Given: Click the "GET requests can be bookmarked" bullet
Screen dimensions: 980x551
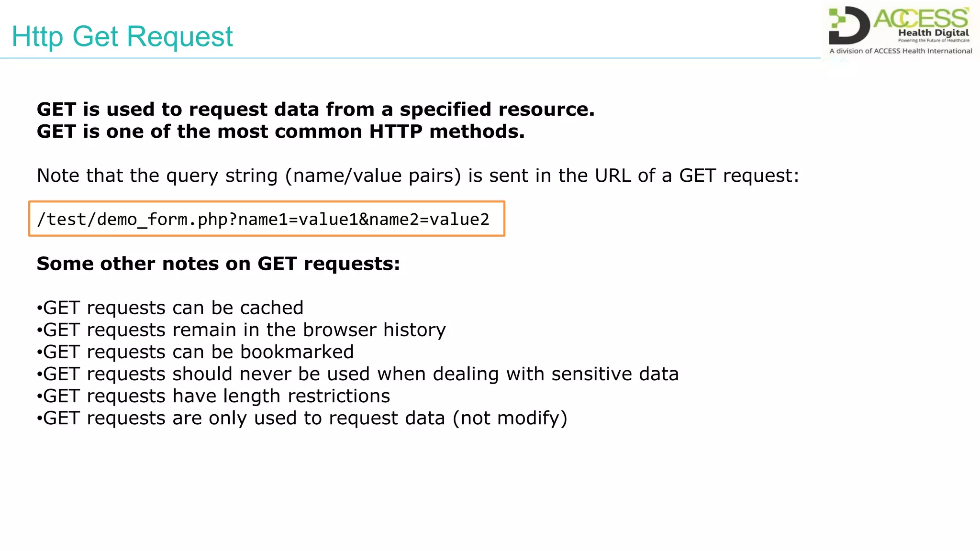Looking at the screenshot, I should point(195,352).
